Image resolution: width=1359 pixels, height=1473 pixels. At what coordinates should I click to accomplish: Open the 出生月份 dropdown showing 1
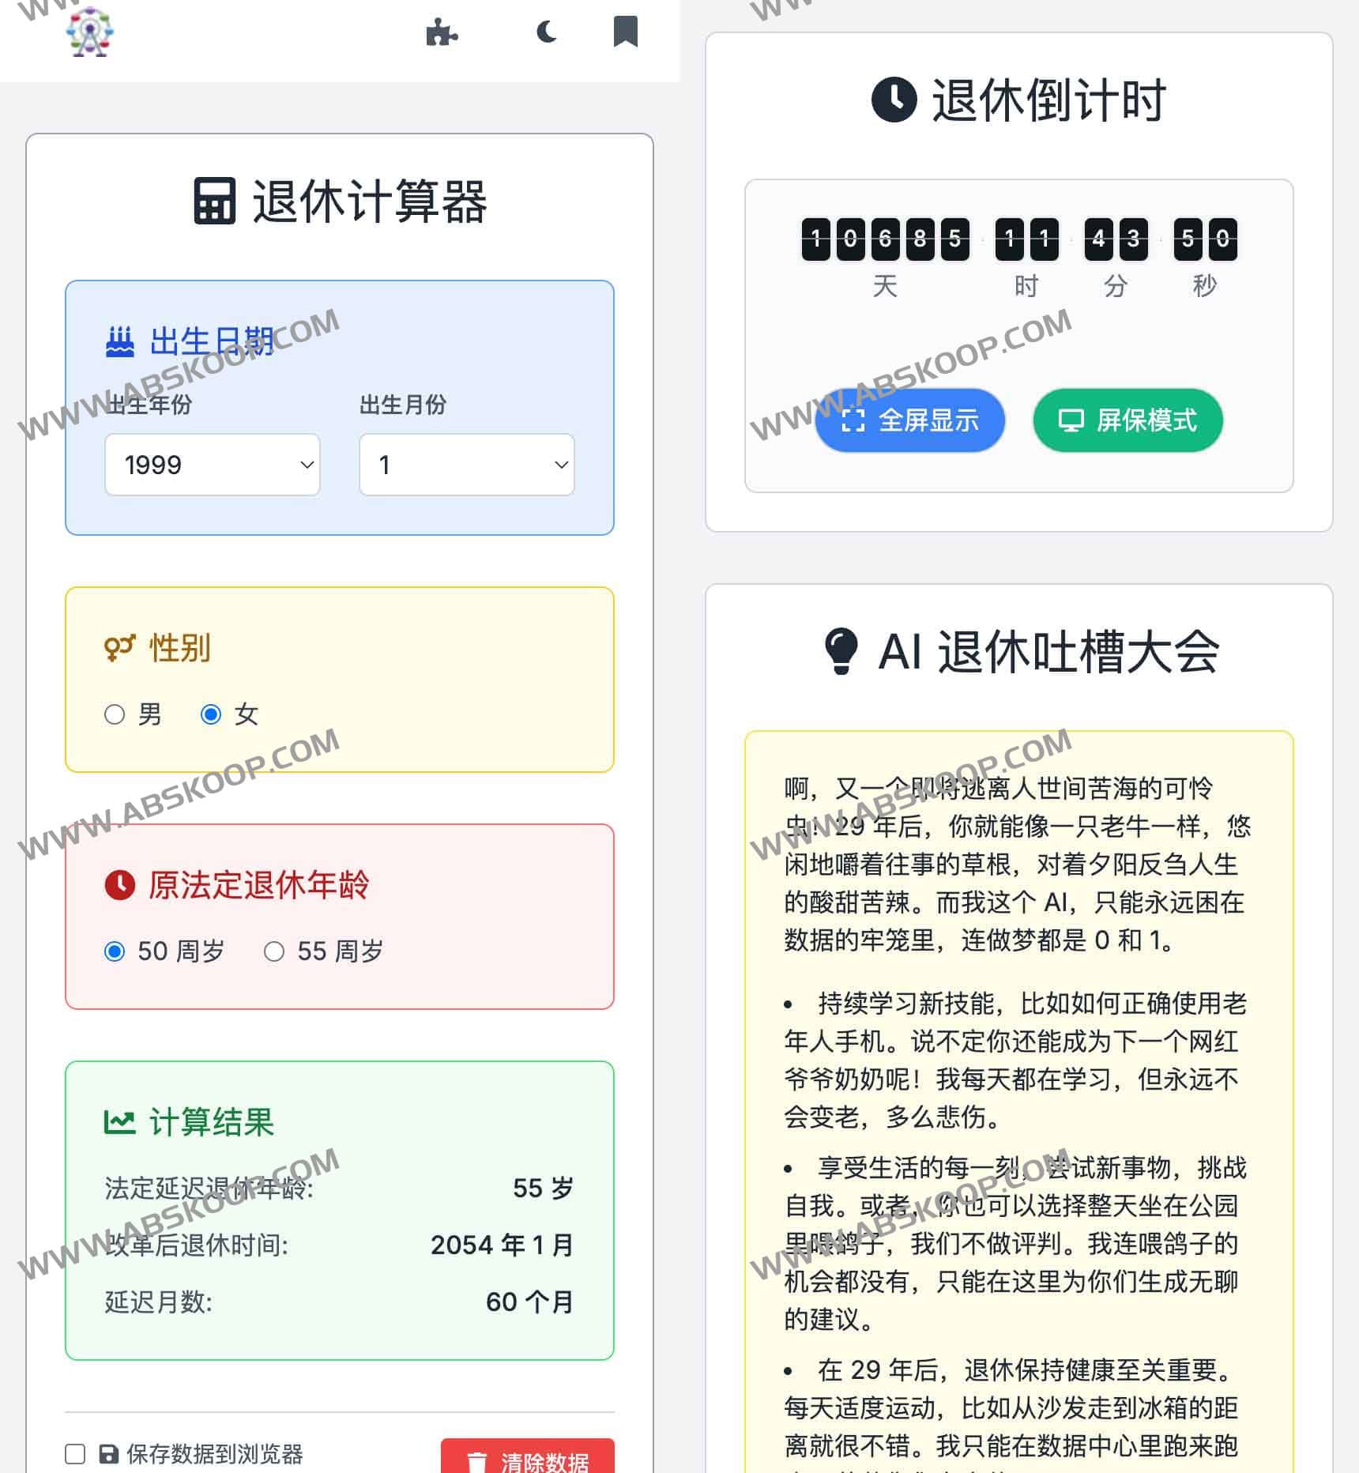(465, 465)
